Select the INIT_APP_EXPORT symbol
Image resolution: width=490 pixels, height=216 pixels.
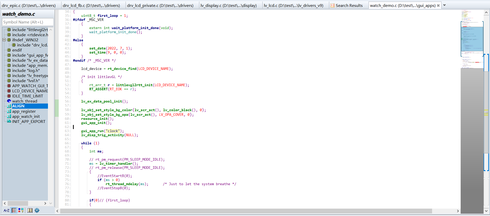point(29,121)
